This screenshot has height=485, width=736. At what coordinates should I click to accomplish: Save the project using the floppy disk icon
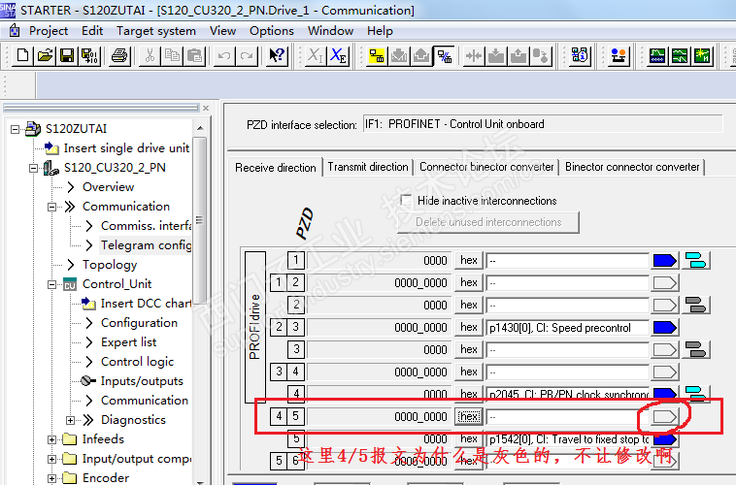68,56
